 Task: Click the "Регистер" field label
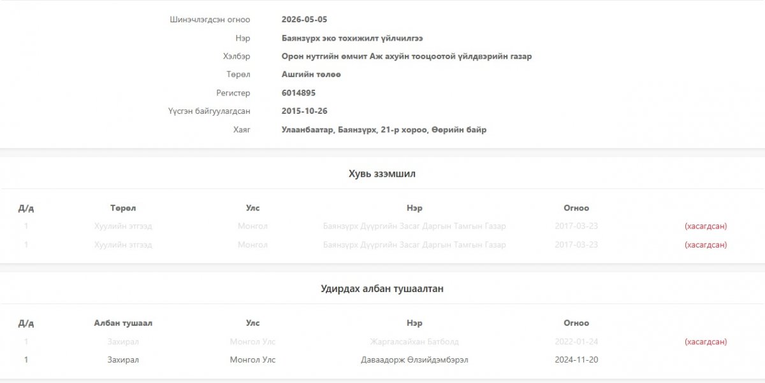(233, 94)
